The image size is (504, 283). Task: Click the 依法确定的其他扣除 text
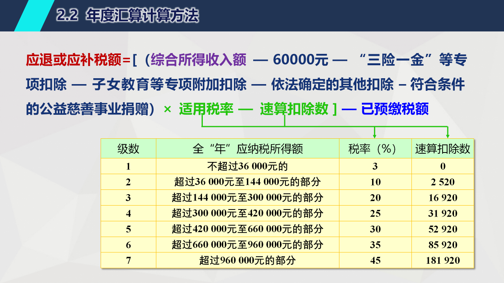click(332, 85)
